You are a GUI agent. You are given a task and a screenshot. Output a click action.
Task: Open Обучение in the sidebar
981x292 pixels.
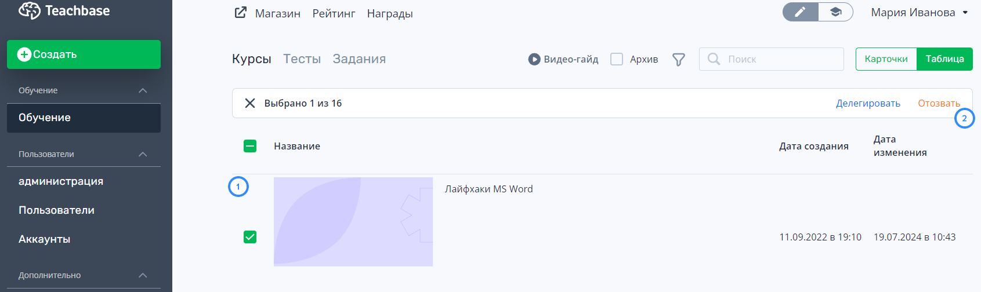tap(84, 118)
